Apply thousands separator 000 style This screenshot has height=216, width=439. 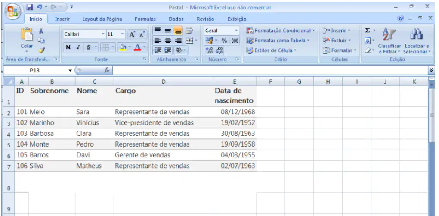235,41
